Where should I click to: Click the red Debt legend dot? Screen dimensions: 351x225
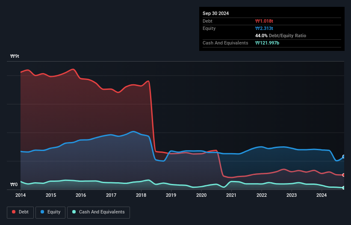coord(14,212)
